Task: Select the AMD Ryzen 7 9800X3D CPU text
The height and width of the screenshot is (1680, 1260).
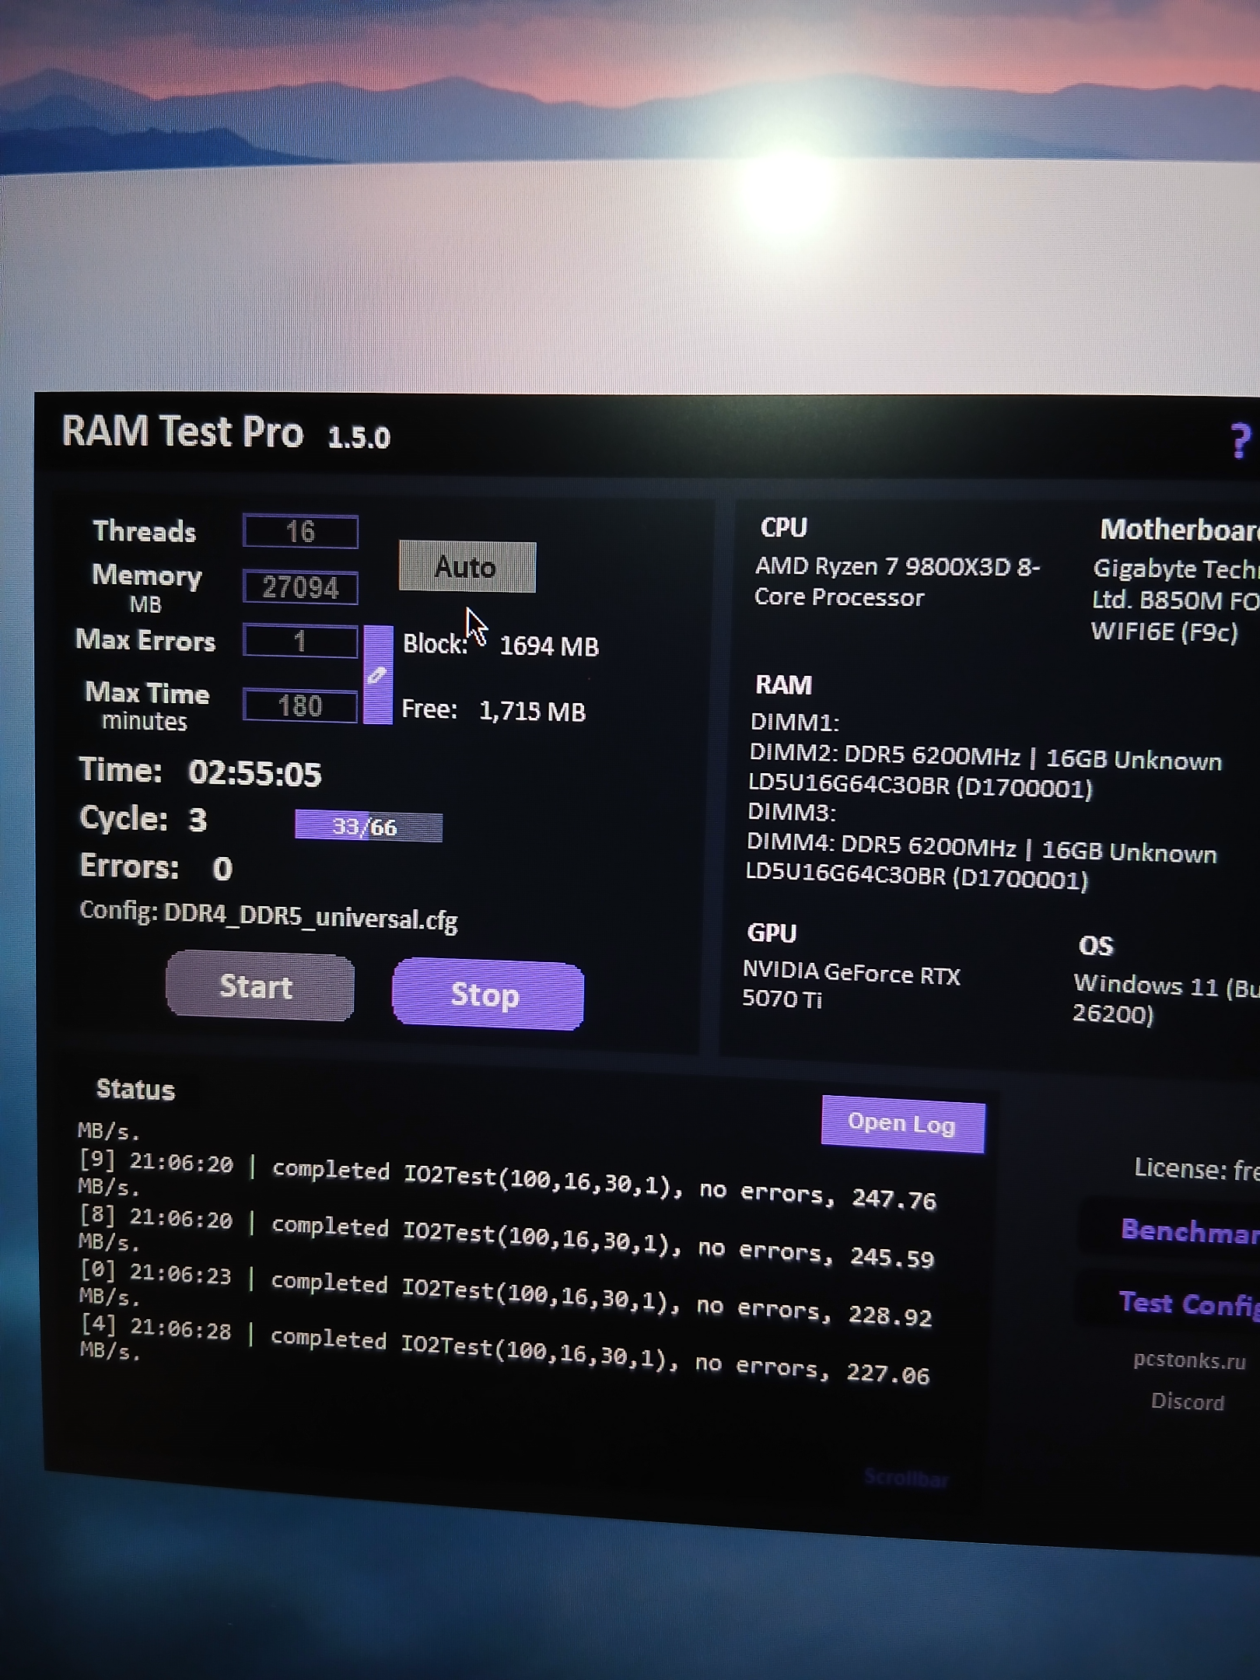Action: point(897,581)
